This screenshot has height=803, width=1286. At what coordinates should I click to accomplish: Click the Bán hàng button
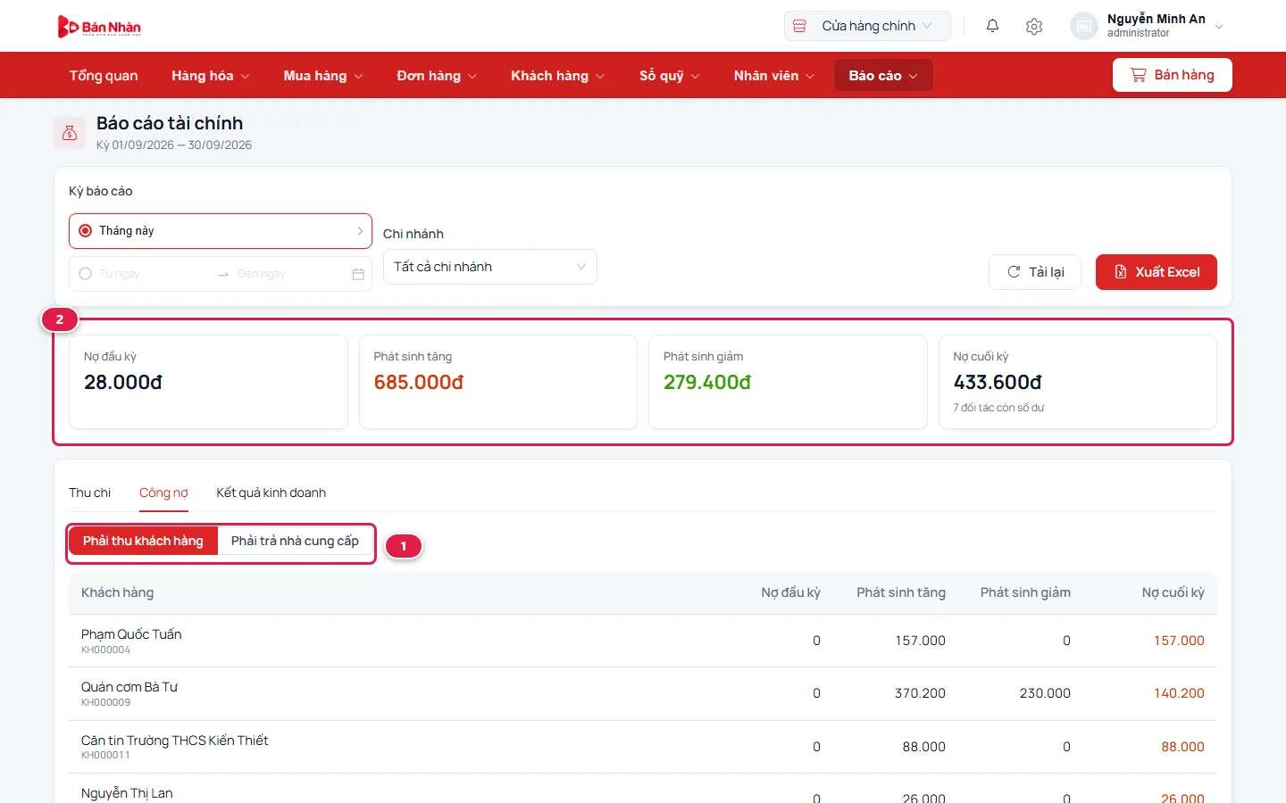pyautogui.click(x=1173, y=75)
